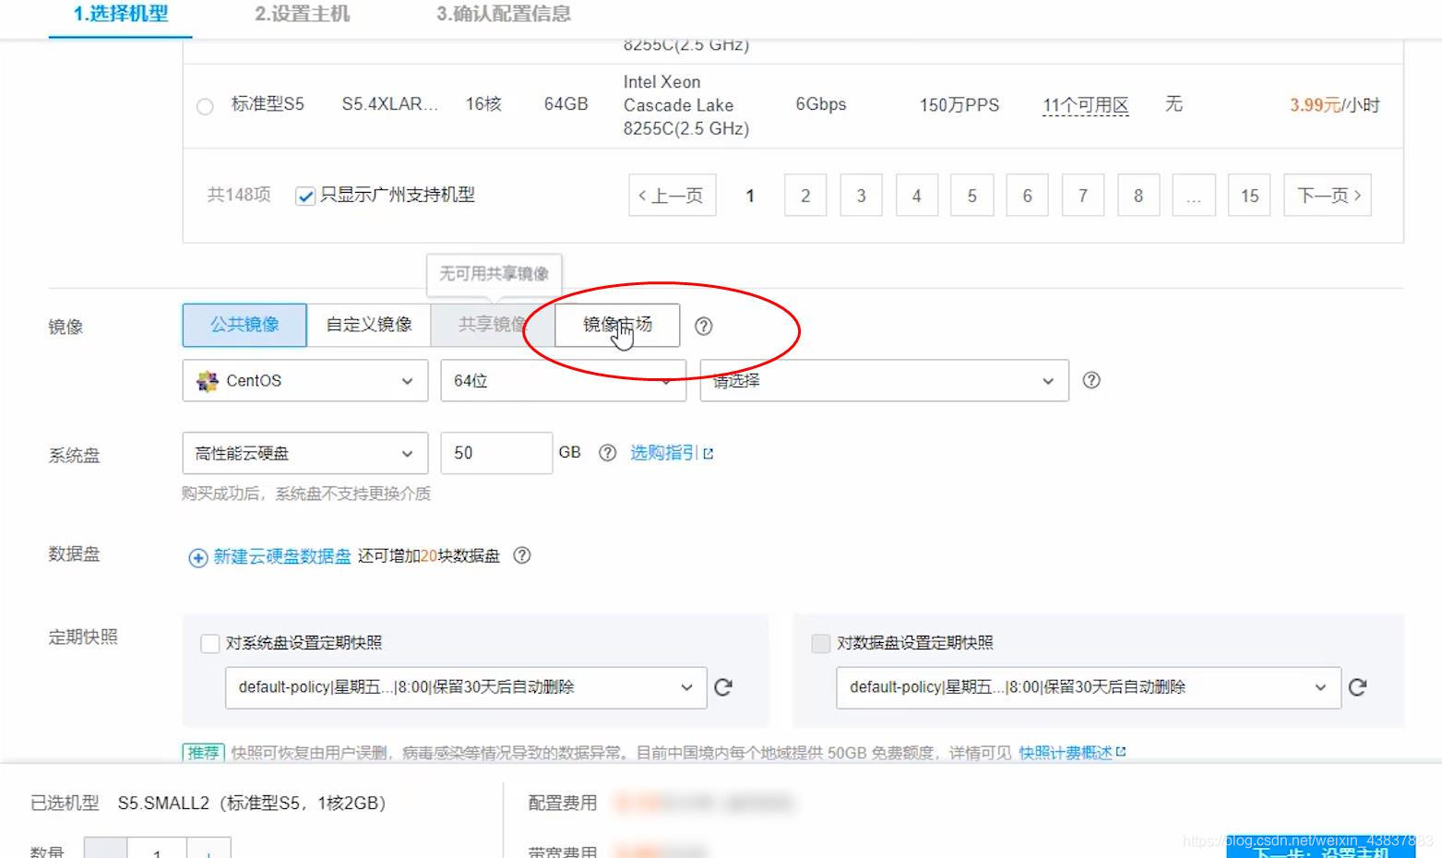Open 请选择 image version dropdown
Image resolution: width=1442 pixels, height=858 pixels.
(884, 380)
